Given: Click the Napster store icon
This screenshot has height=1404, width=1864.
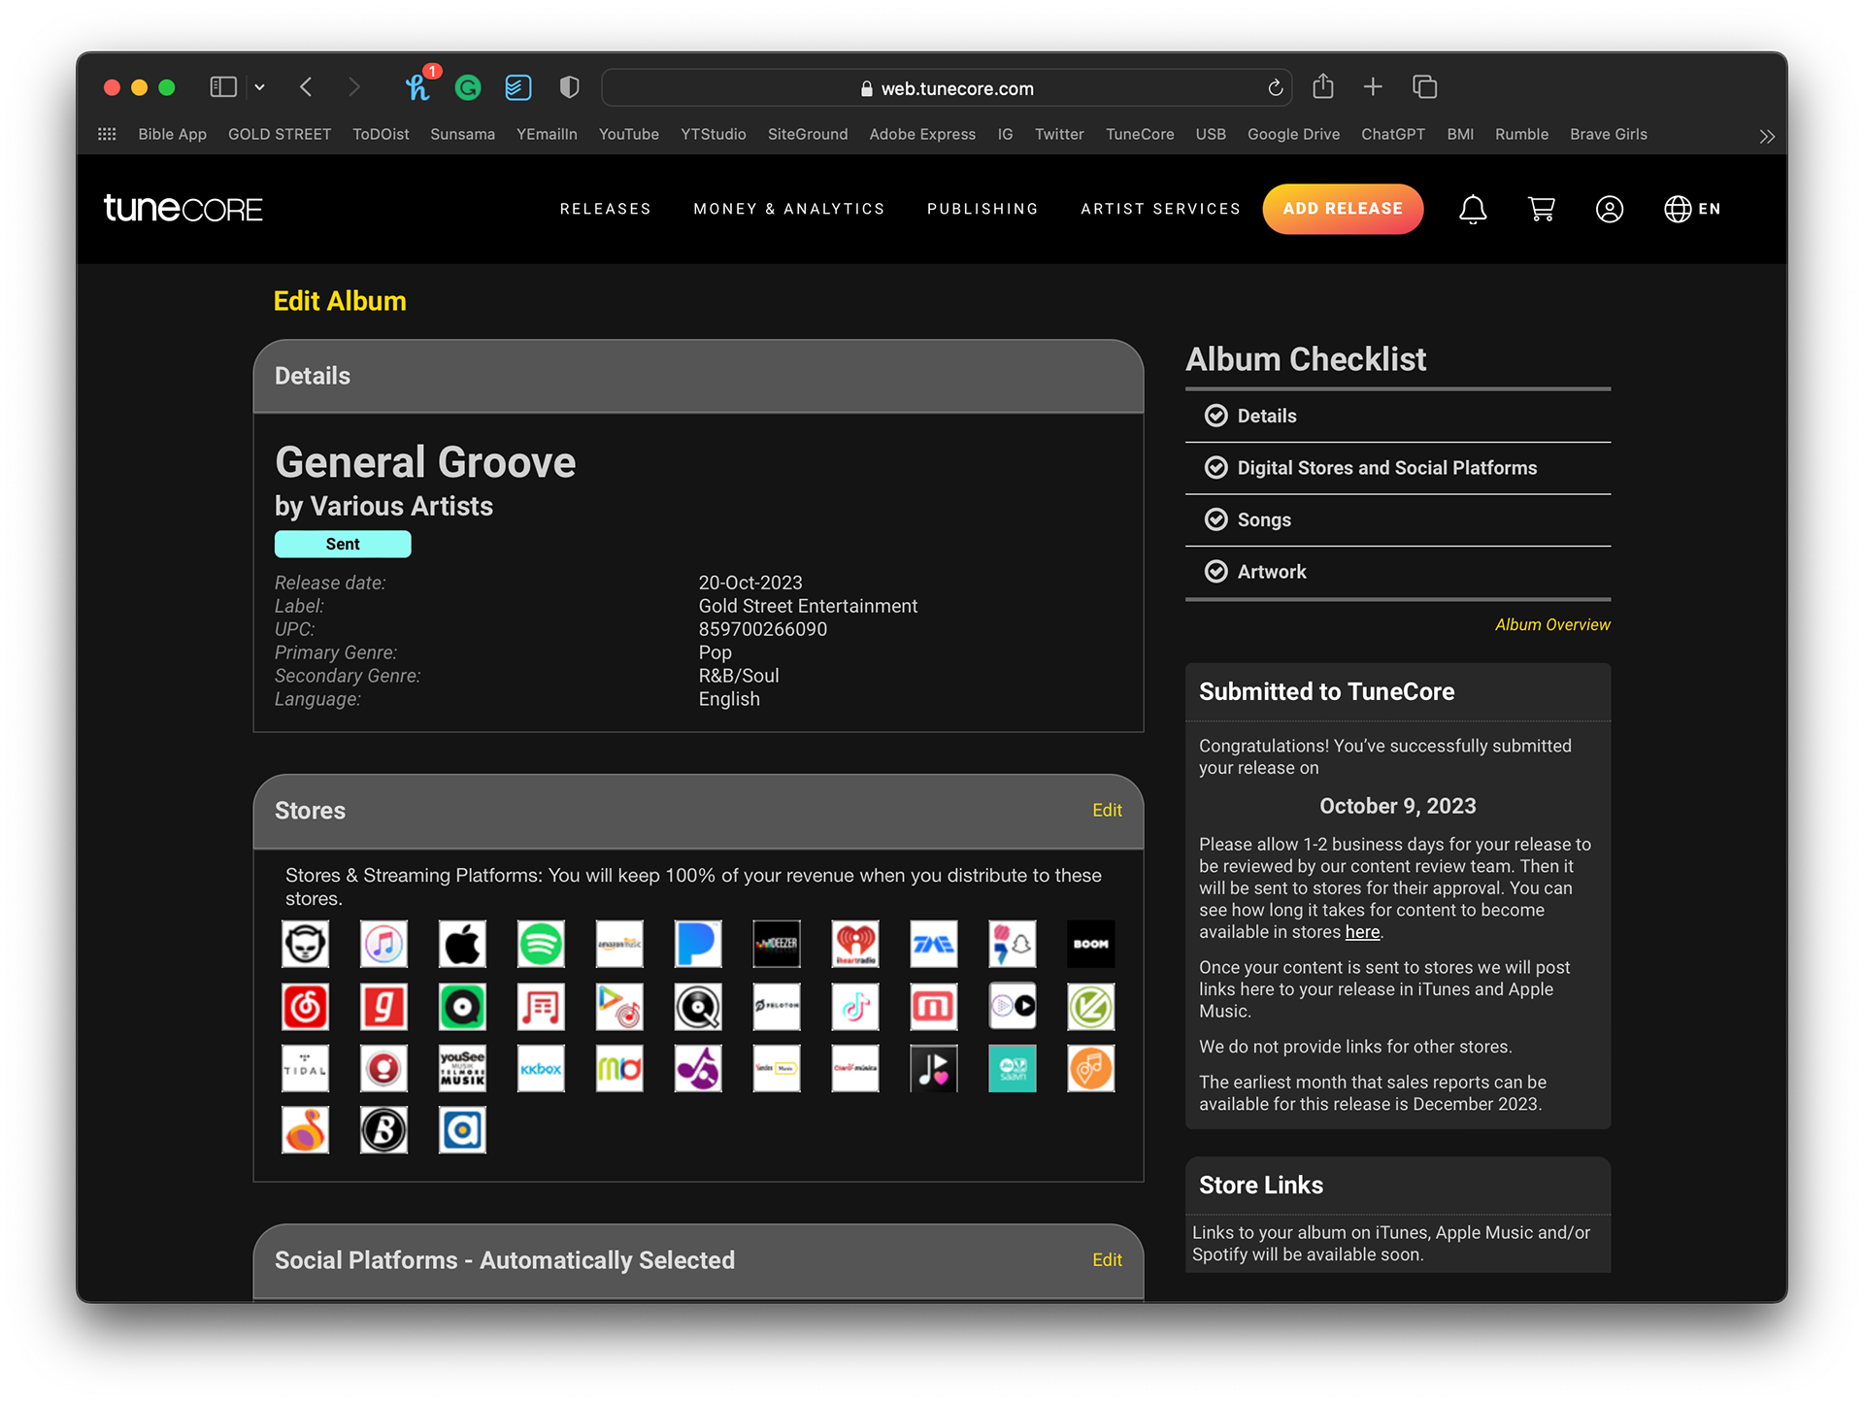Looking at the screenshot, I should (305, 944).
